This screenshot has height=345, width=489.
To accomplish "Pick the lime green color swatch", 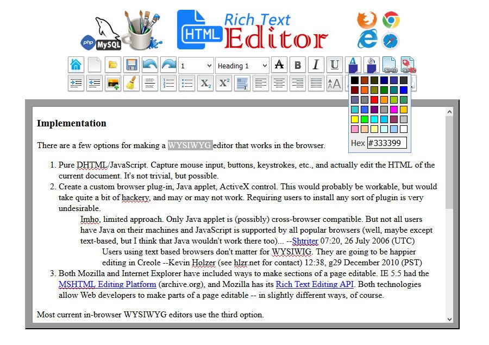I will point(364,119).
